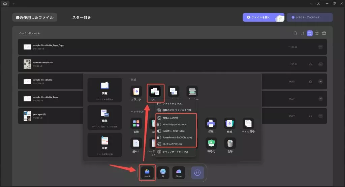The height and width of the screenshot is (187, 345).
Task: Switch to list view layout
Action: (x=310, y=33)
